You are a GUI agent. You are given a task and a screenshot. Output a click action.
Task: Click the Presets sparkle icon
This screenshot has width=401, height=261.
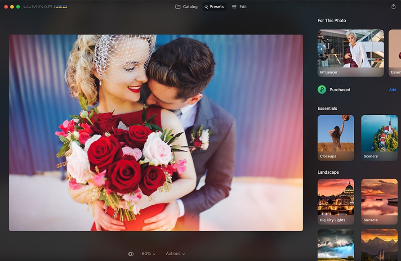(206, 7)
